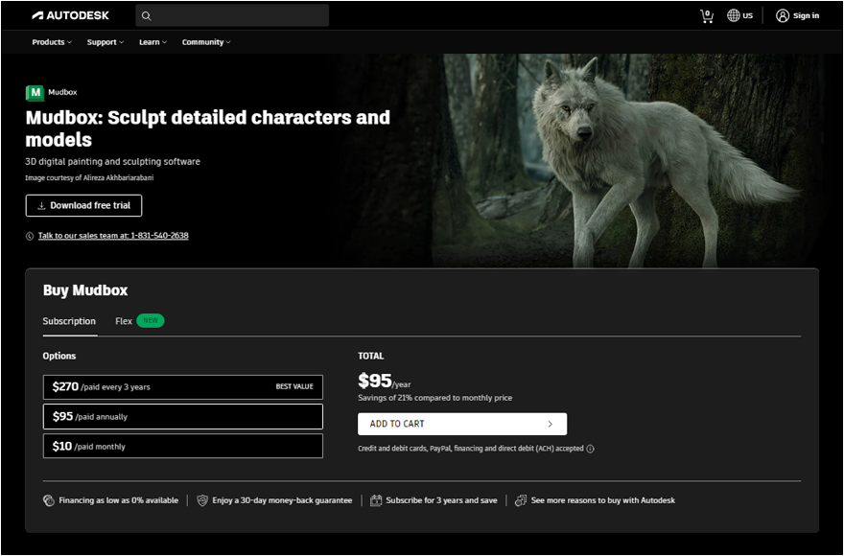The image size is (844, 556).
Task: Click the info icon after payment methods
Action: [591, 449]
